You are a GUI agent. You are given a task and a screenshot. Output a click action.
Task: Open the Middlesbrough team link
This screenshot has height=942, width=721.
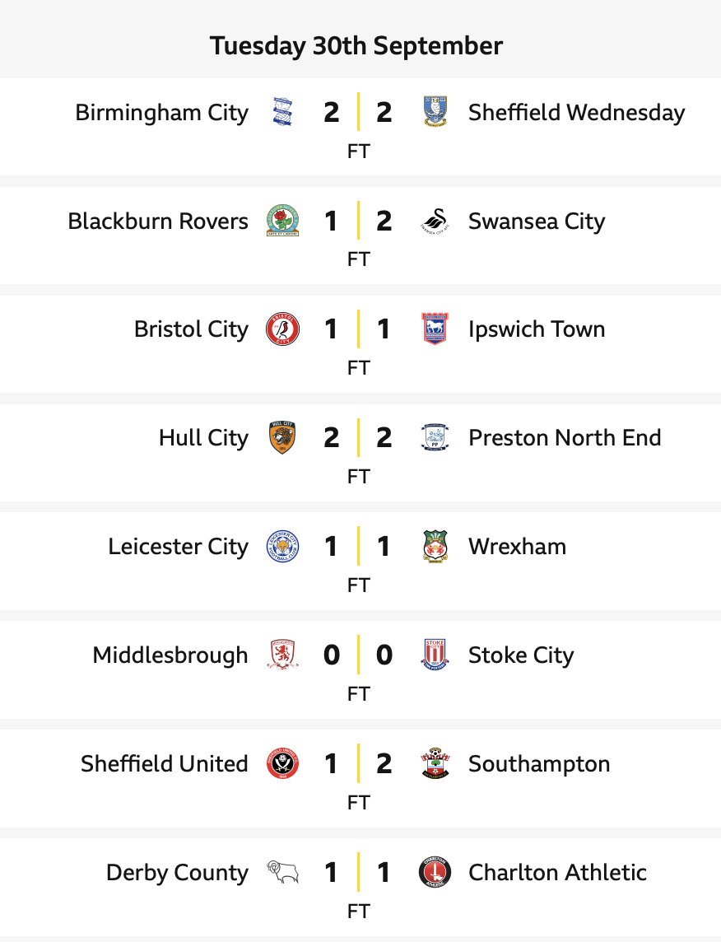click(x=170, y=655)
